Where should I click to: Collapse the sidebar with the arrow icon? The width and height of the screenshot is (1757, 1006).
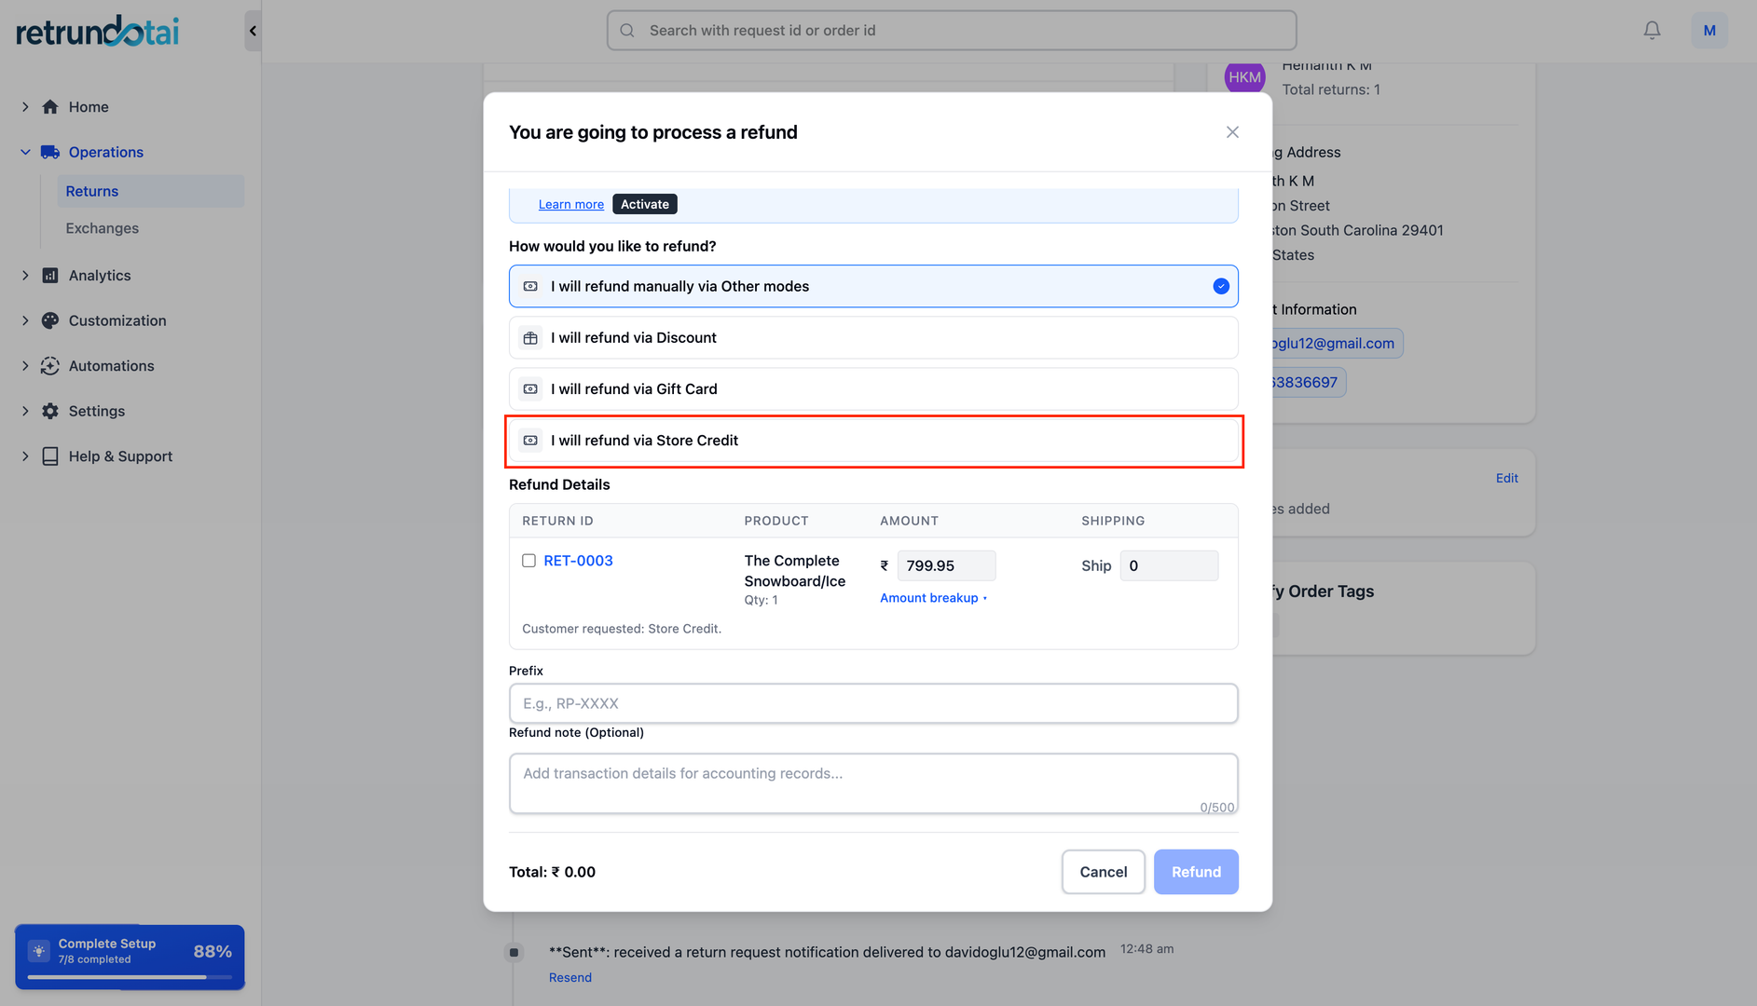[253, 31]
